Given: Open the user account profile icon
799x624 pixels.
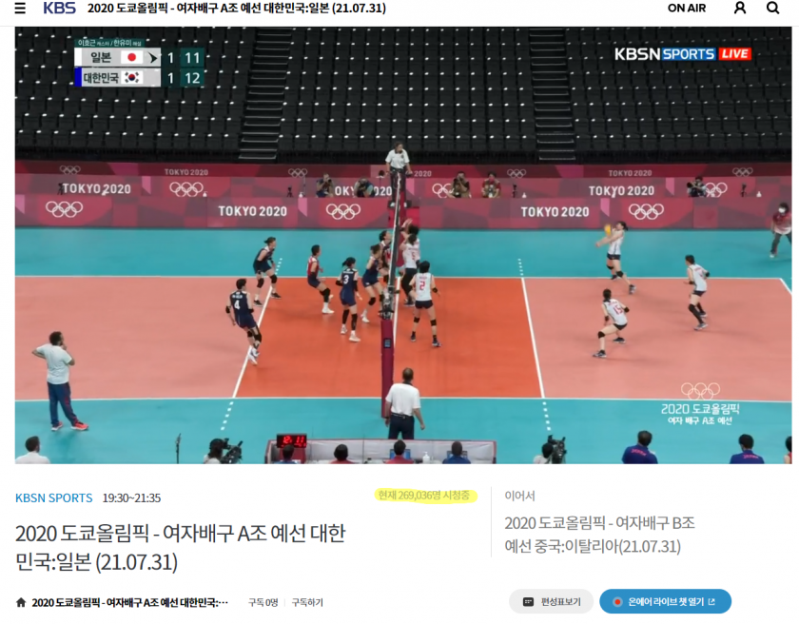Looking at the screenshot, I should (740, 8).
